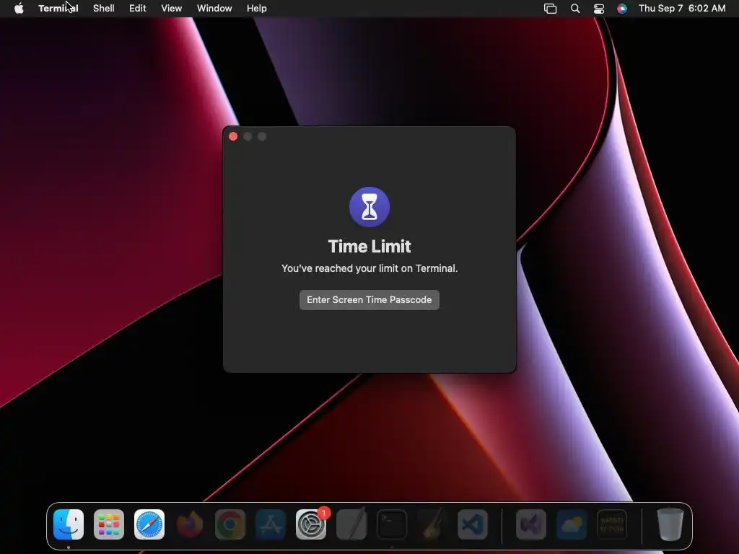The height and width of the screenshot is (554, 739).
Task: Click Enter Screen Time Passcode button
Action: point(369,299)
